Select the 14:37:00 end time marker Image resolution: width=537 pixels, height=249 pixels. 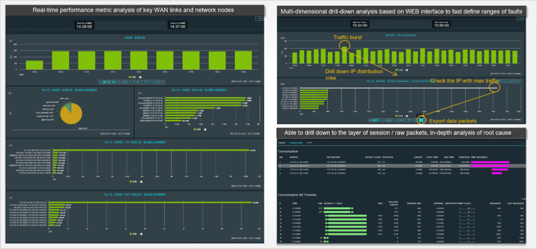click(x=177, y=25)
